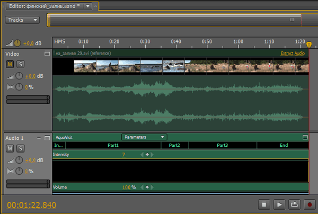Screen dimensions: 318x214
Task: Click the zoom navigator bar handle
Action: (292, 20)
